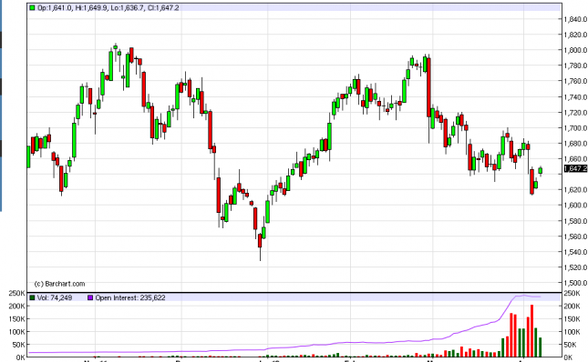Click the green OHLC legend square

point(32,7)
